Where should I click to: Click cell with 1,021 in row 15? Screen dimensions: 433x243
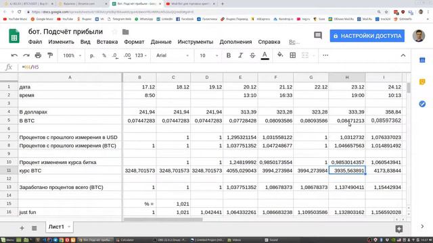[x=173, y=204]
